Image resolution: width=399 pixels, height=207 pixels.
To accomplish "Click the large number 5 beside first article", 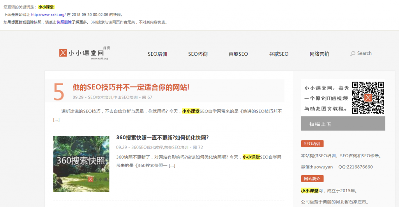I will pos(58,92).
